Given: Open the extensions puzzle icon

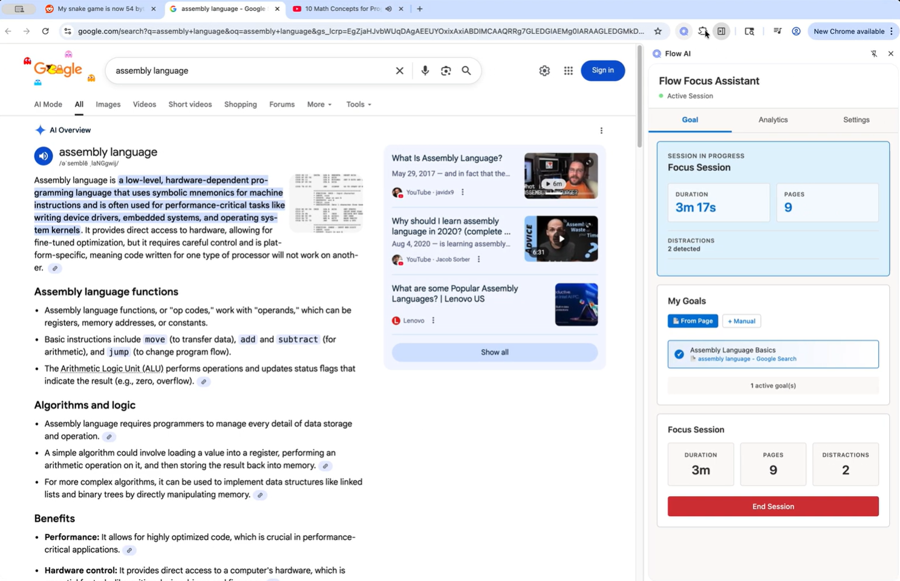Looking at the screenshot, I should point(703,31).
